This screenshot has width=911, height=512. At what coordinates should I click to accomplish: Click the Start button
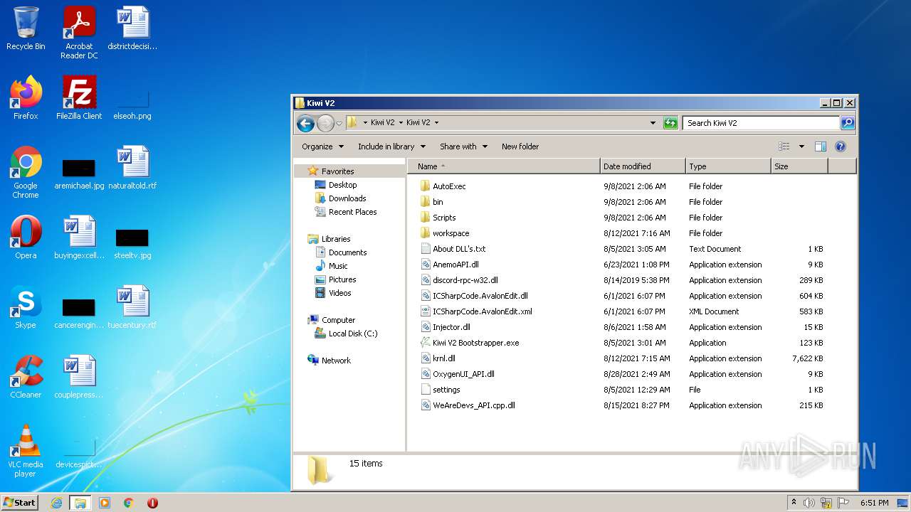pyautogui.click(x=19, y=503)
